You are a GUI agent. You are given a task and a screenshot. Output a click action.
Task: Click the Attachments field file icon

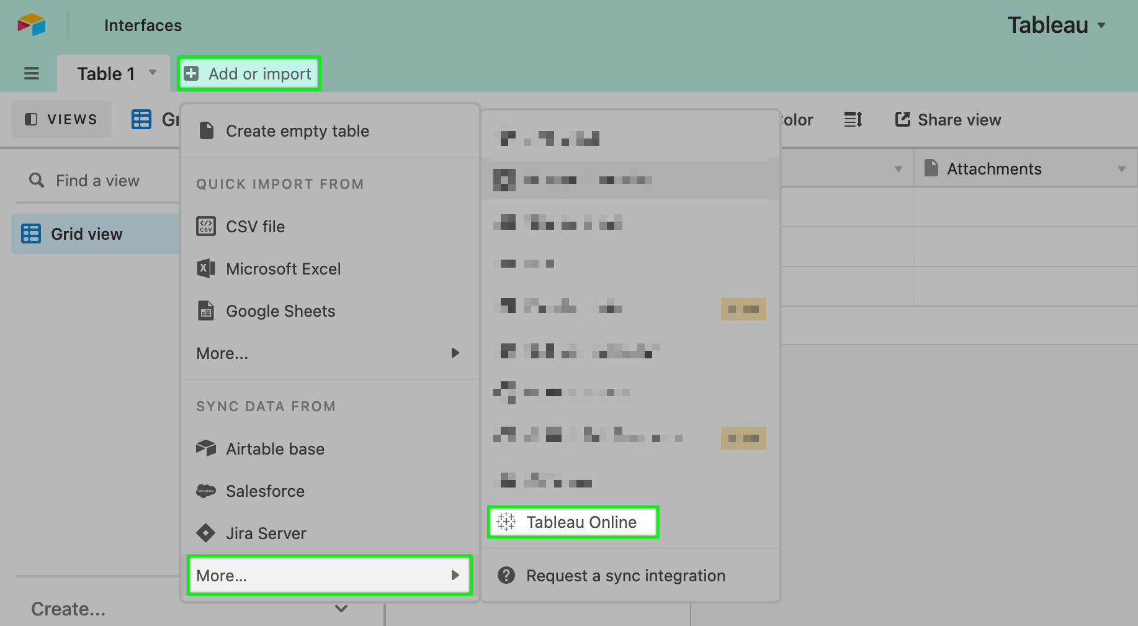(931, 168)
